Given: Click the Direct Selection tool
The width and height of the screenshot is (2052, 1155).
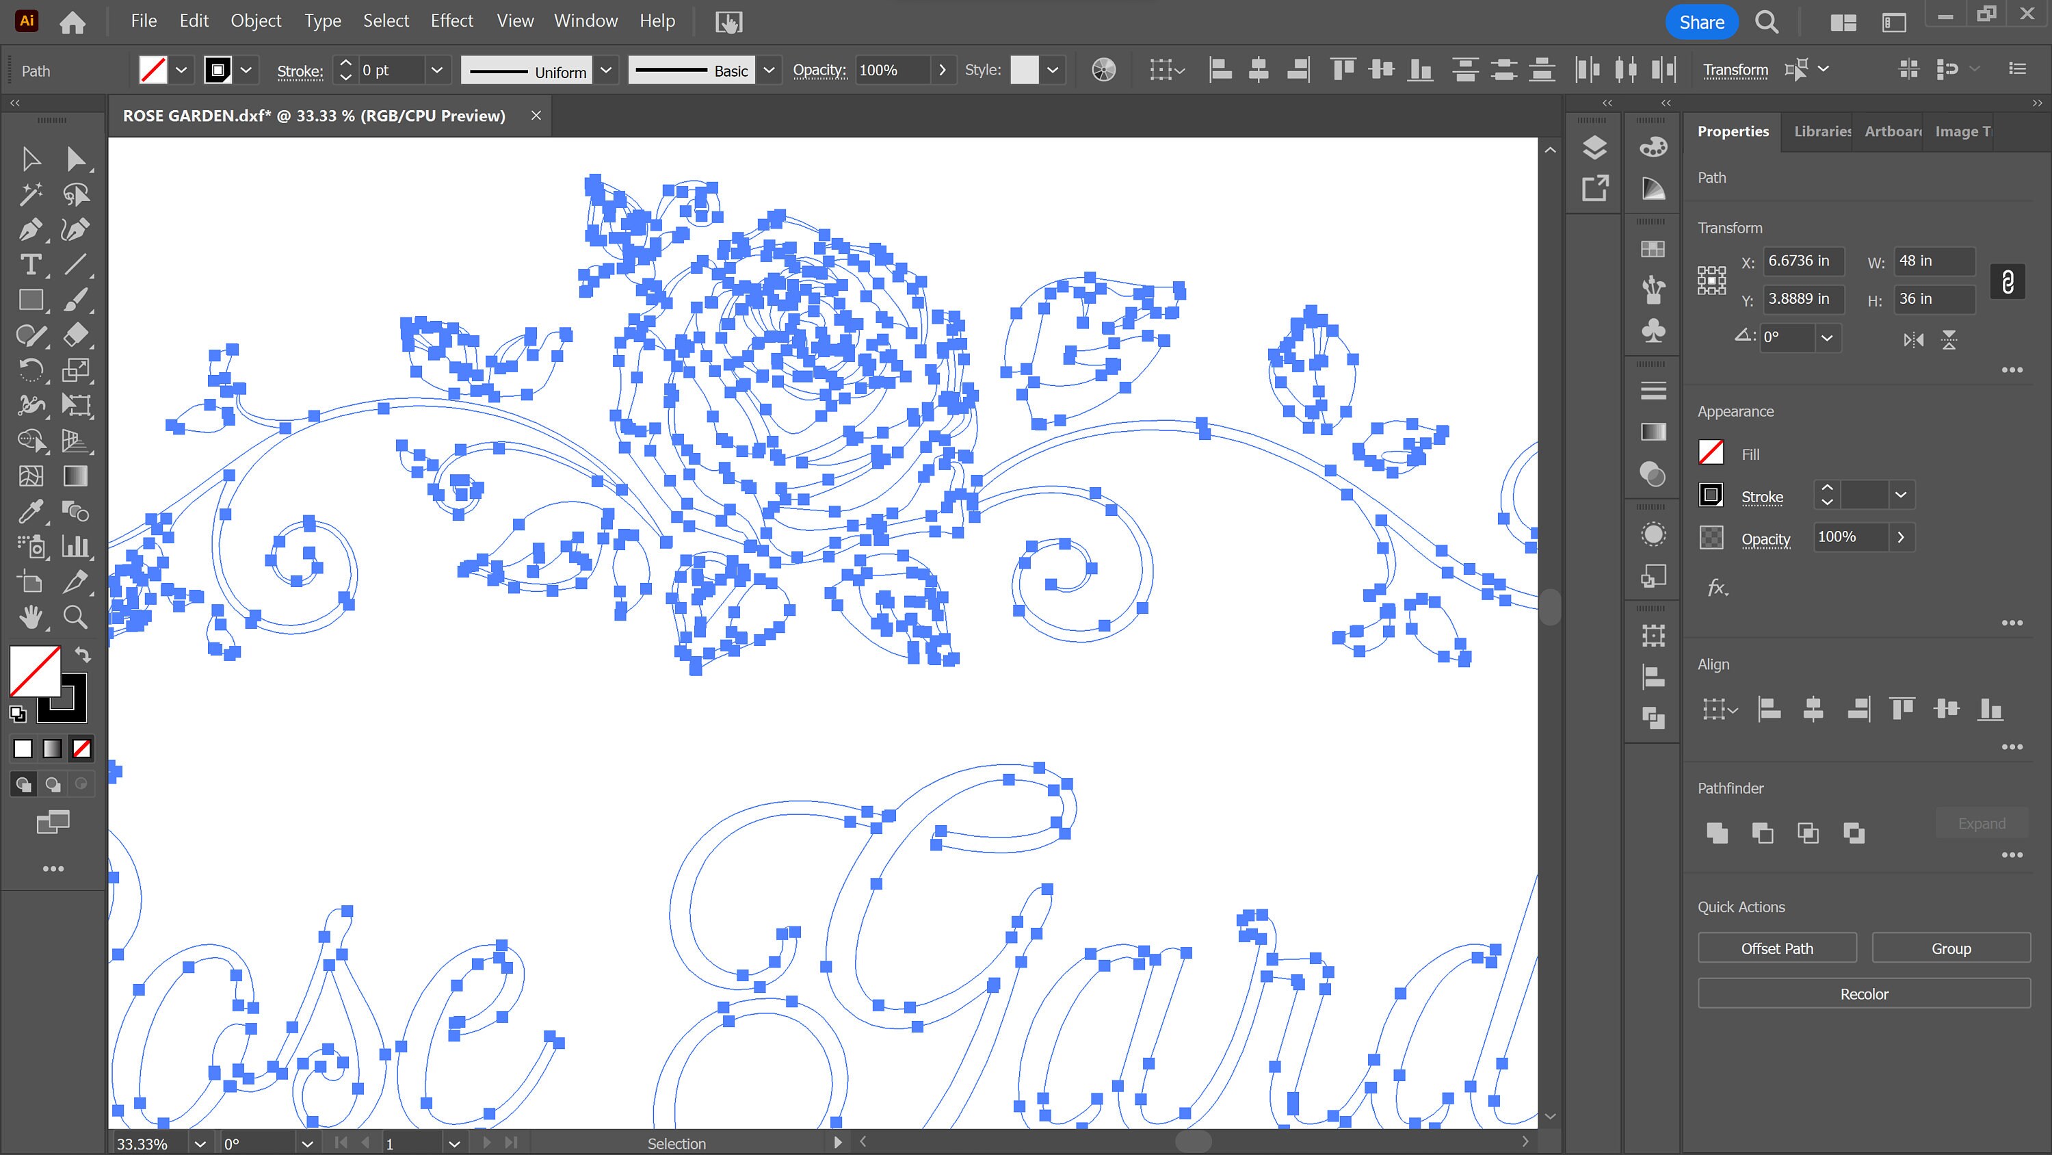Looking at the screenshot, I should coord(75,159).
